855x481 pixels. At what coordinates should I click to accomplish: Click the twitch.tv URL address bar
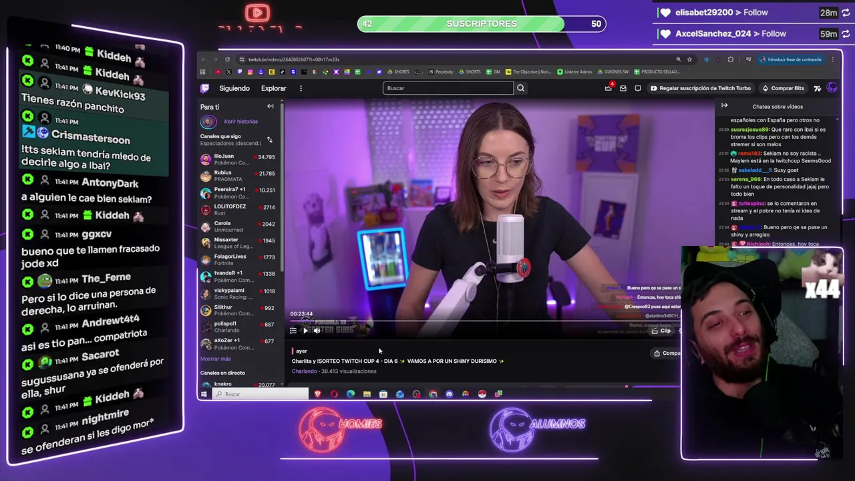(x=293, y=59)
